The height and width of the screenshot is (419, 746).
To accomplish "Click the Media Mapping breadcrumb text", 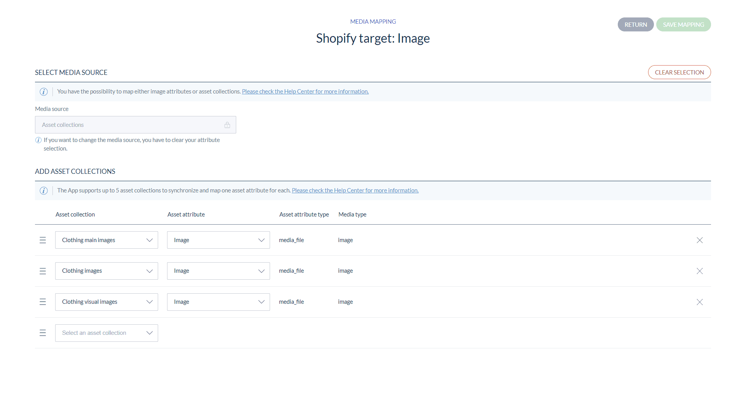I will pyautogui.click(x=373, y=22).
